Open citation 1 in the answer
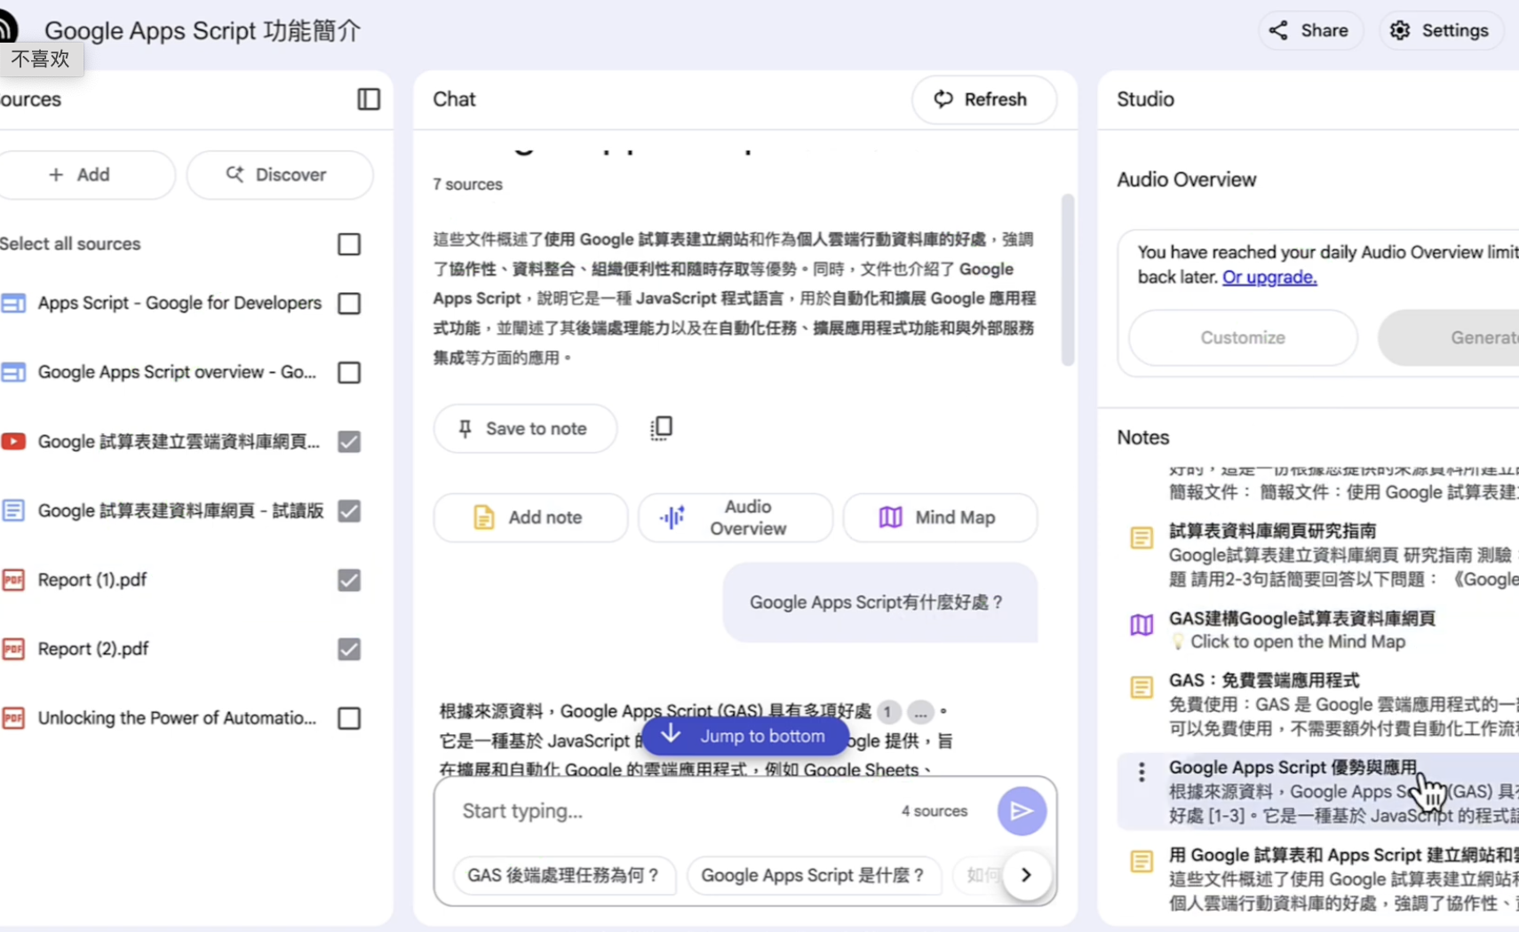Viewport: 1519px width, 932px height. [x=887, y=711]
